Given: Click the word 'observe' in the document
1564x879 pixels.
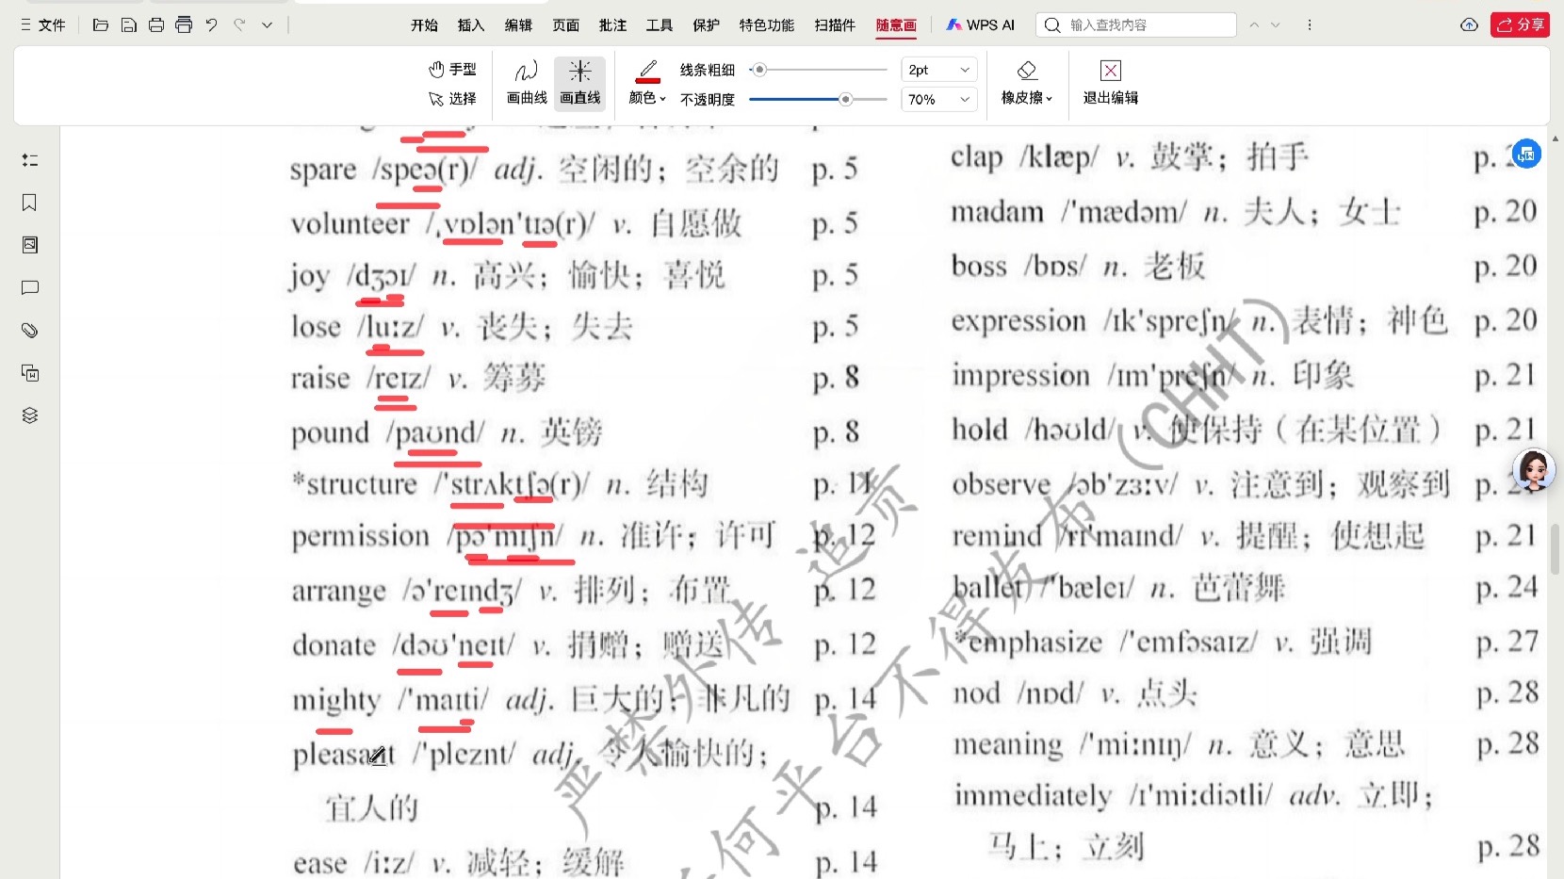Looking at the screenshot, I should pos(1002,484).
